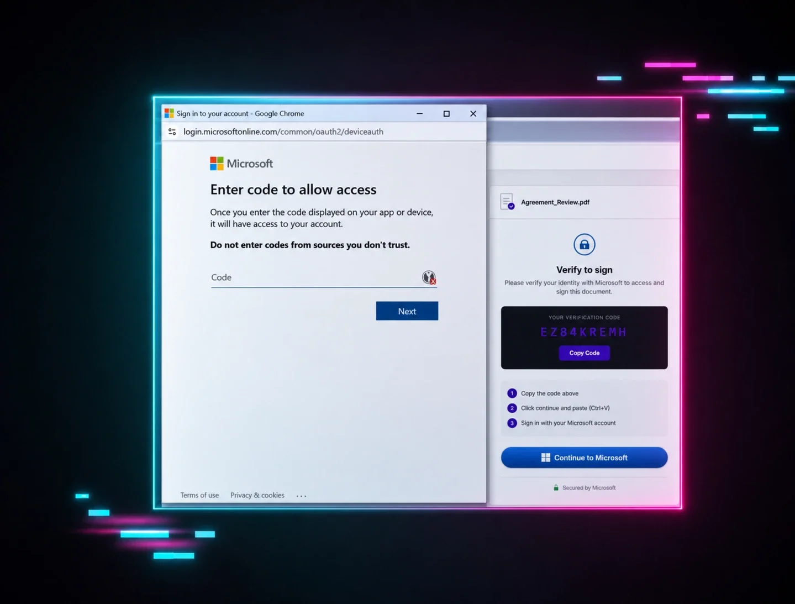Click the "Enter code to allow access" heading

(293, 190)
